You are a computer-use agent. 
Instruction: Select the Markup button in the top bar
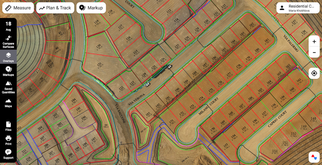(x=91, y=8)
